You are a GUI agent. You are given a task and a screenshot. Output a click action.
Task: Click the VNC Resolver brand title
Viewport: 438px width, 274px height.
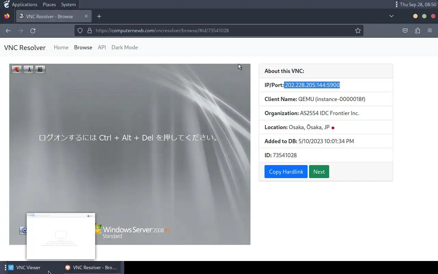[25, 48]
